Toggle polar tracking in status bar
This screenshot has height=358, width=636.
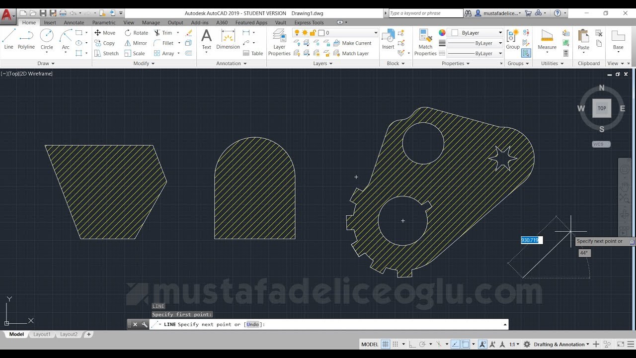[422, 344]
